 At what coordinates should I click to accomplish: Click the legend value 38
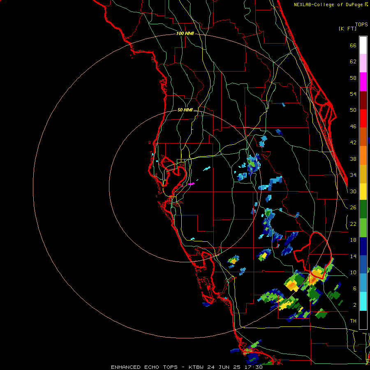point(353,159)
